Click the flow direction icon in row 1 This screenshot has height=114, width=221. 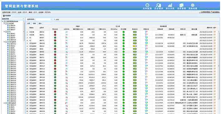pyautogui.click(x=67, y=32)
